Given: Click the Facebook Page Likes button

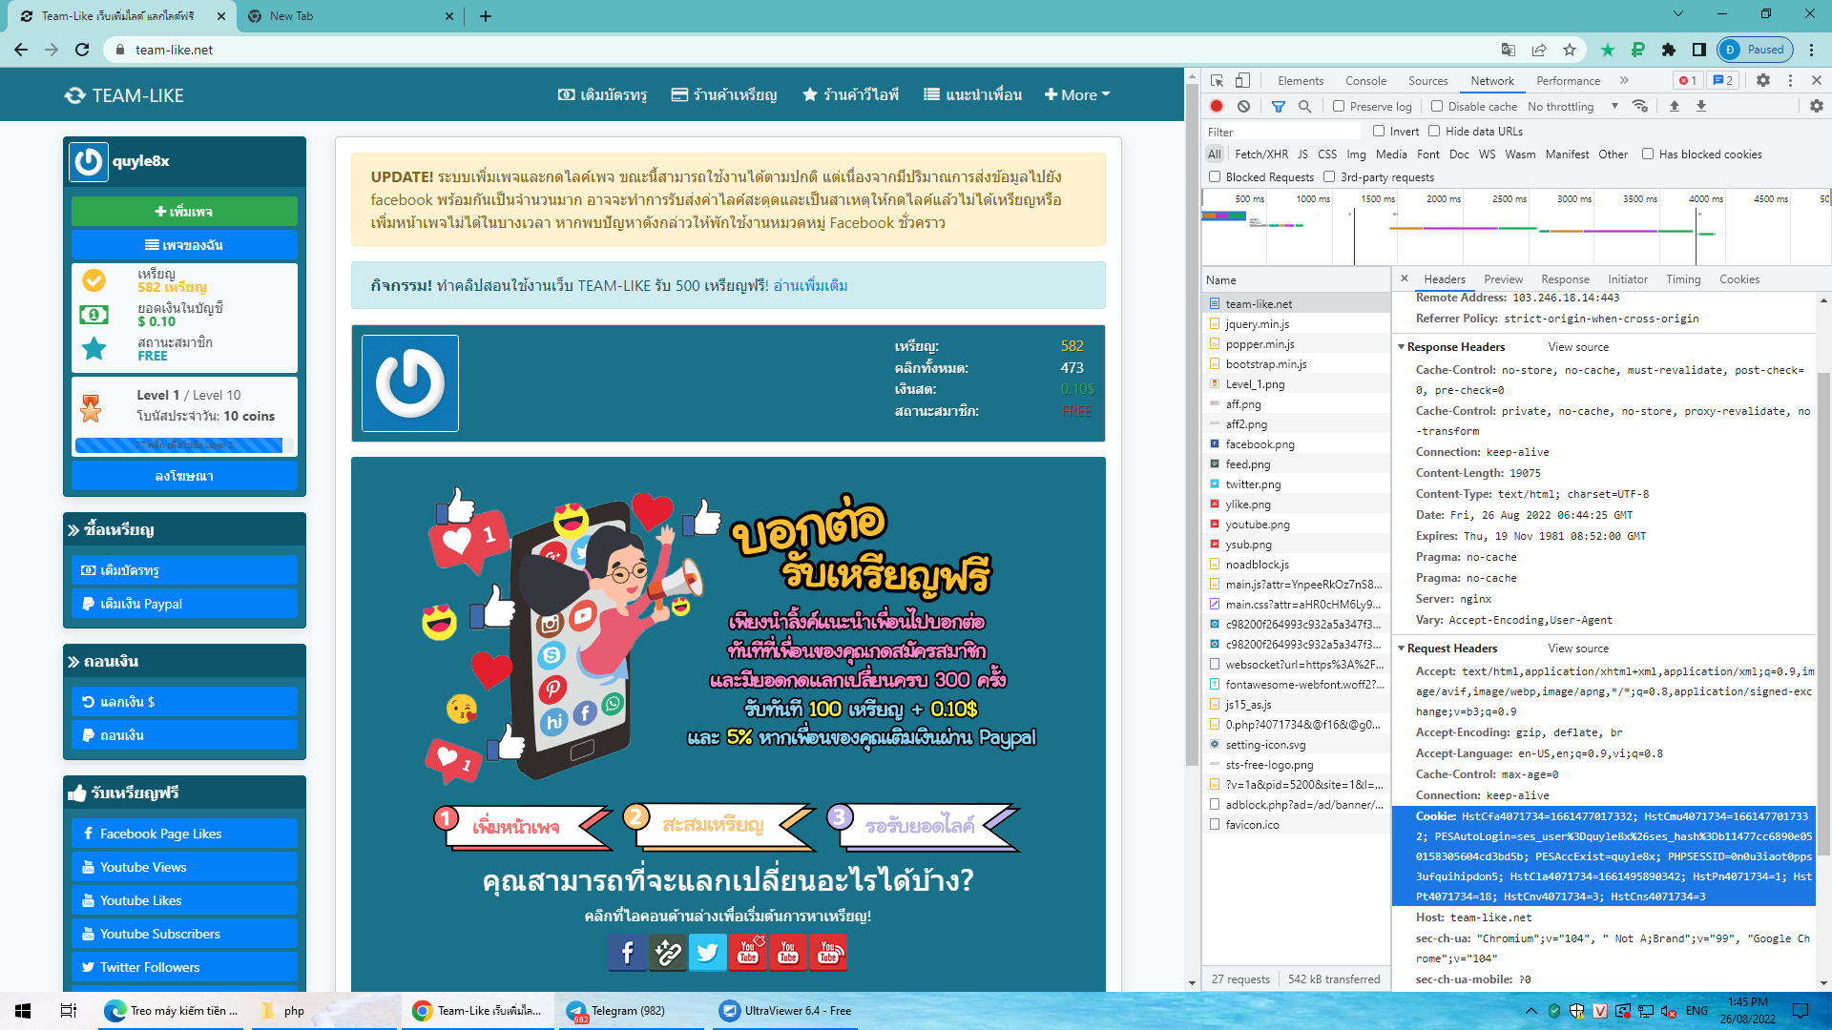Looking at the screenshot, I should coord(184,834).
